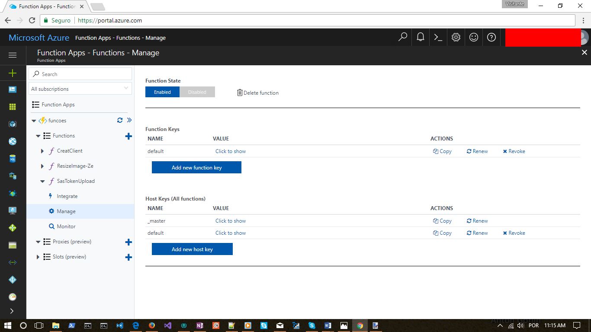Open notifications bell icon
The height and width of the screenshot is (332, 591).
[x=420, y=37]
